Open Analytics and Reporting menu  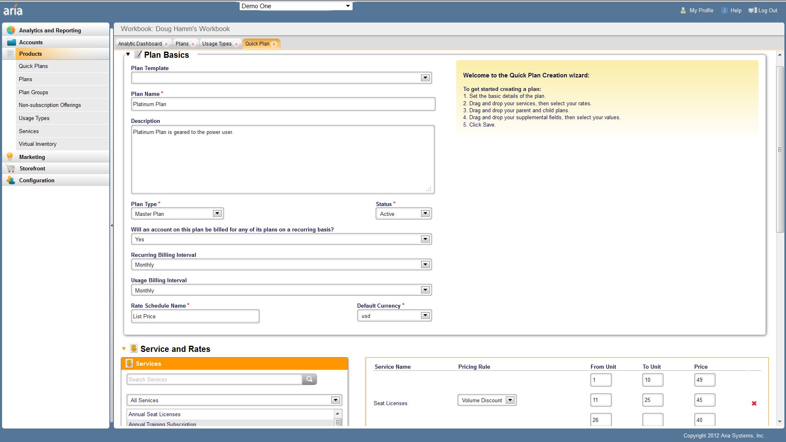click(x=56, y=30)
